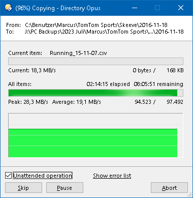Skip the current file being copied

coord(23,188)
